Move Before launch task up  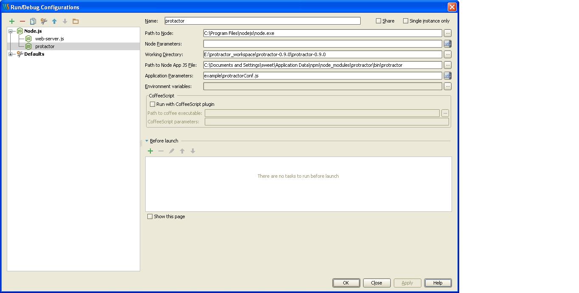tap(182, 151)
